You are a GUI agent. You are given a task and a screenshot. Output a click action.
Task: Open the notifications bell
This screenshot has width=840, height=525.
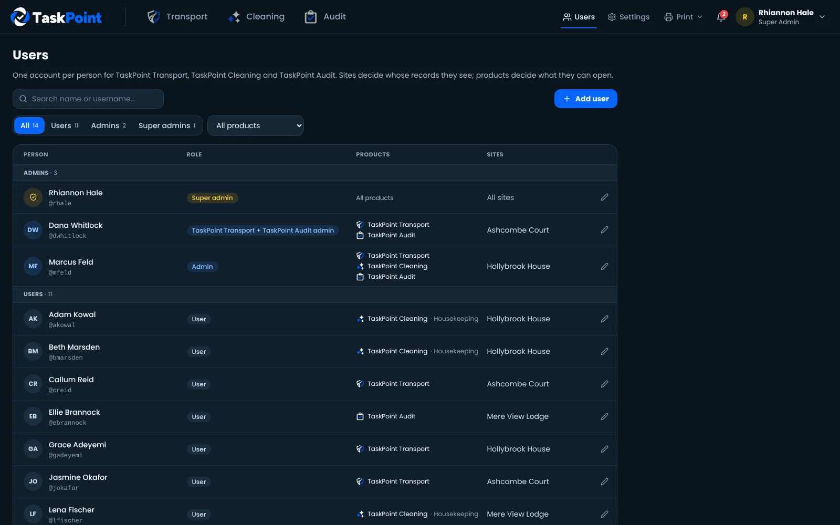tap(722, 17)
